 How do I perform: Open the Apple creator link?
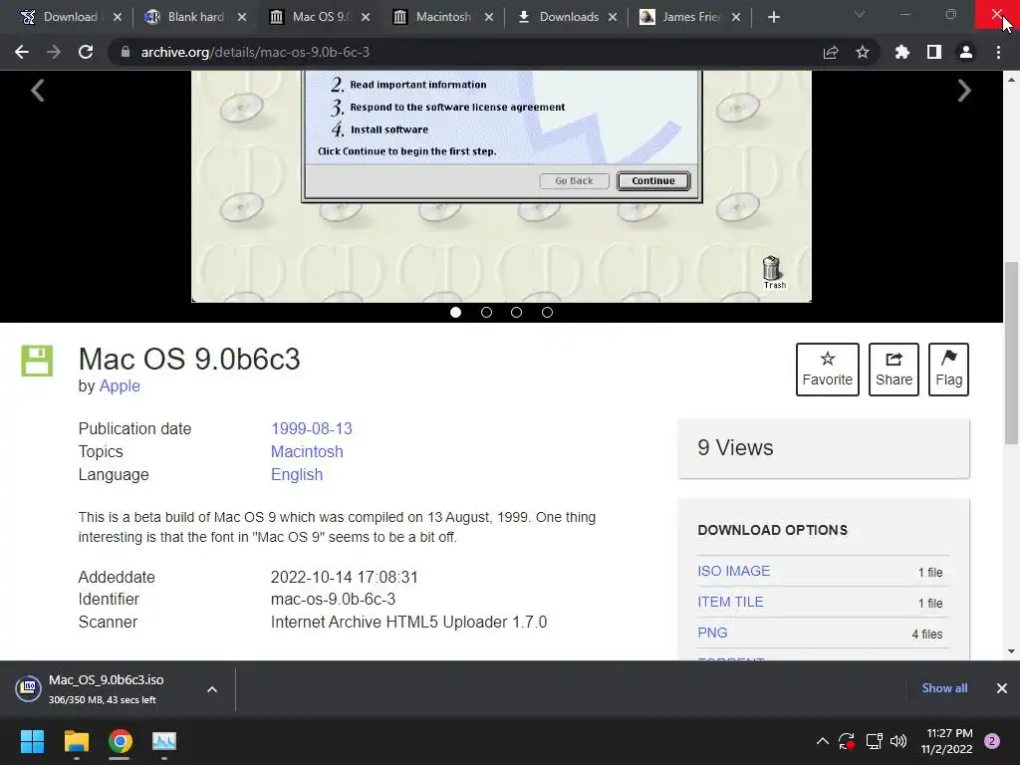pos(120,385)
